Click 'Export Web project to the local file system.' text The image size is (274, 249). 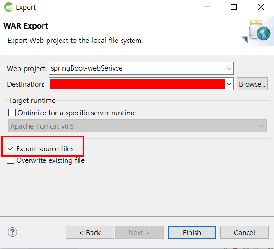pyautogui.click(x=75, y=41)
